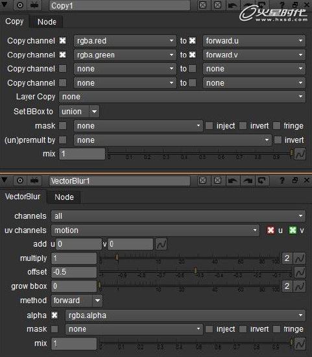Check invert beside (un)premult by
312x357 pixels.
[x=278, y=140]
